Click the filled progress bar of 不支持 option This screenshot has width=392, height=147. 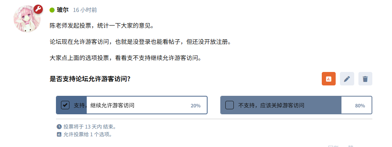pyautogui.click(x=281, y=105)
